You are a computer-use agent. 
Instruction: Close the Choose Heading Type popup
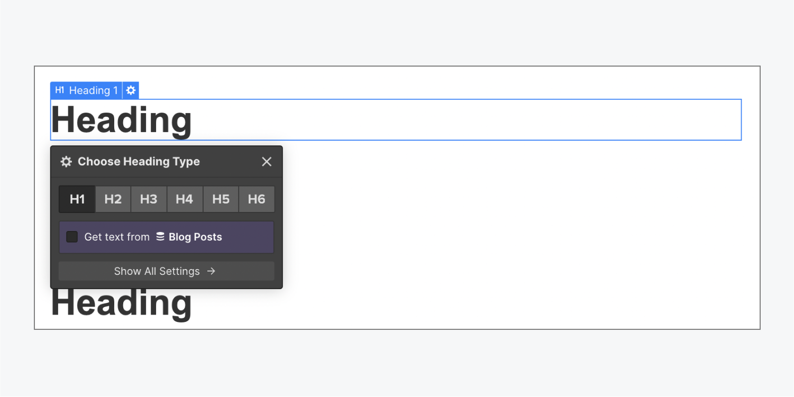pyautogui.click(x=267, y=162)
